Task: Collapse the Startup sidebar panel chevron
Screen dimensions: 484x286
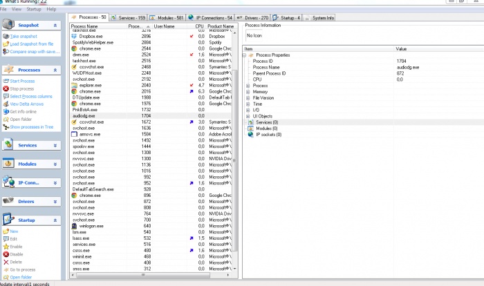Action: tap(55, 220)
